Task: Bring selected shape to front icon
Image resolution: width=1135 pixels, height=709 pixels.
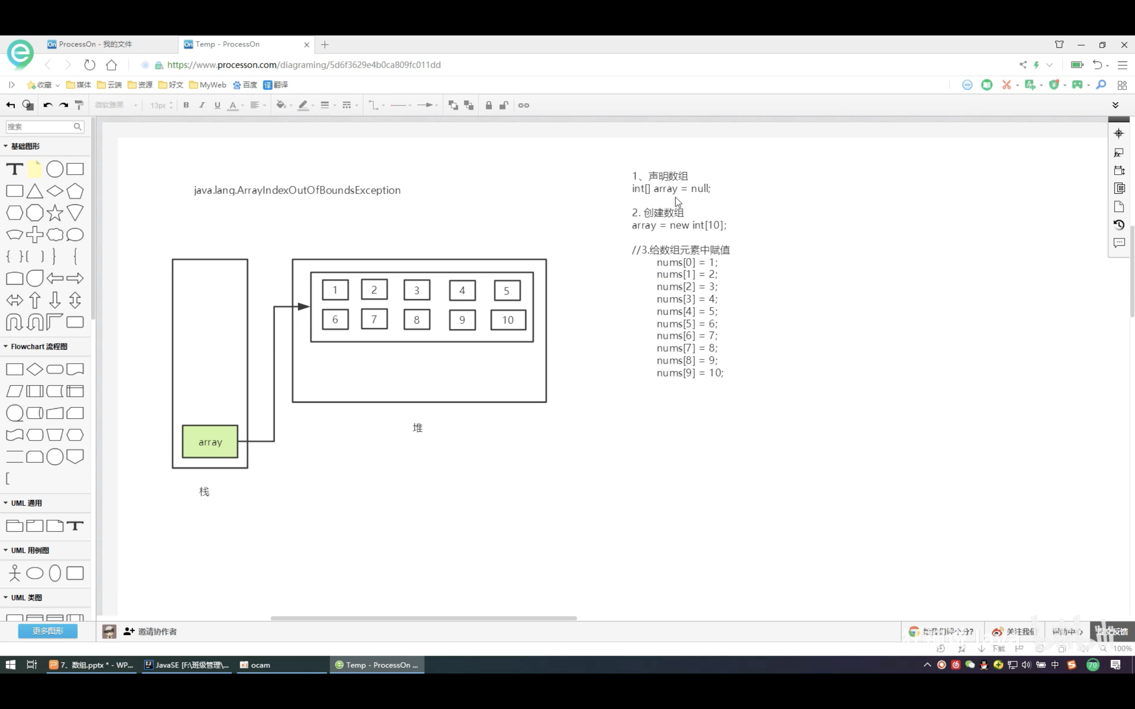Action: coord(453,105)
